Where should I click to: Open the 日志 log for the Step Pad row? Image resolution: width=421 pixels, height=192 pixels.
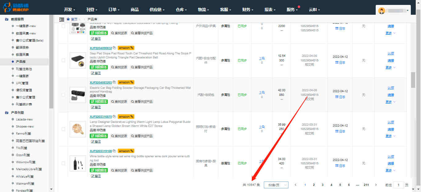point(340,63)
